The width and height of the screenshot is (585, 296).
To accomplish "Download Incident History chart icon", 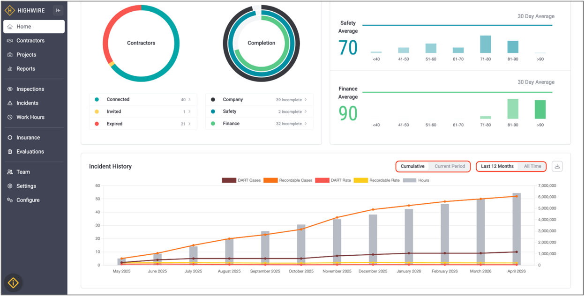I will click(x=557, y=166).
